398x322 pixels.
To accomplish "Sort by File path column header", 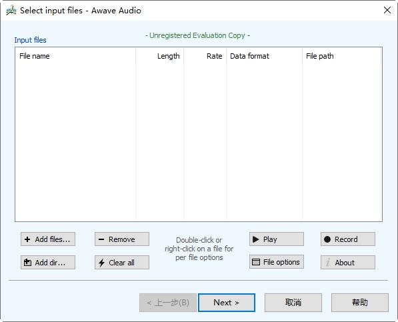I will click(x=342, y=56).
